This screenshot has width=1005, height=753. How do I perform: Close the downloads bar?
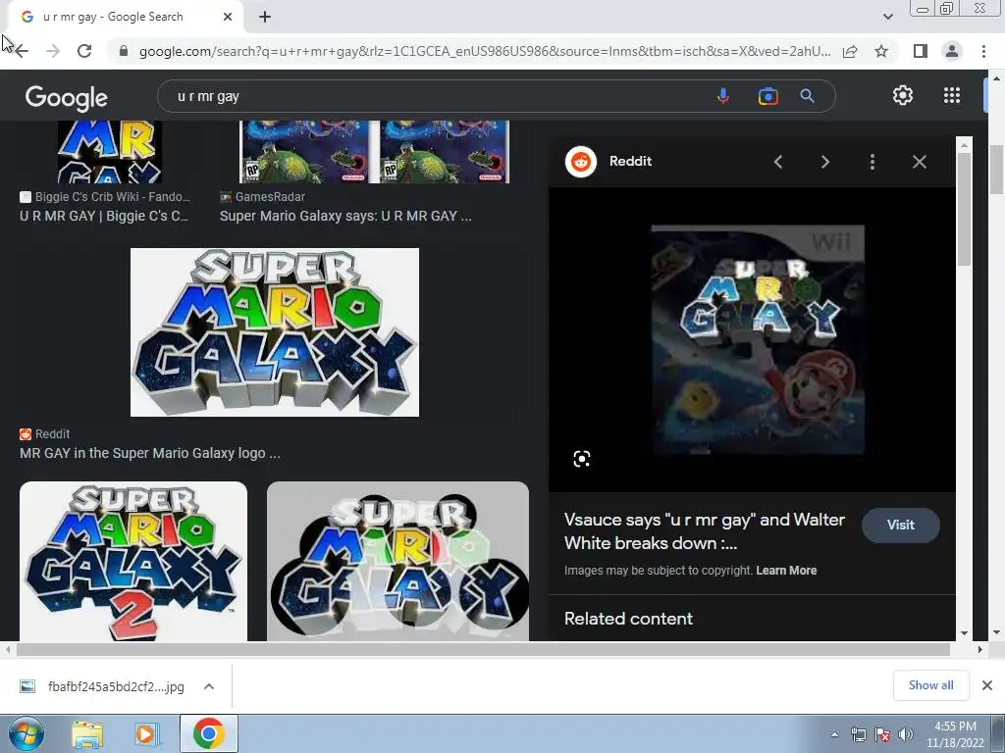[987, 685]
